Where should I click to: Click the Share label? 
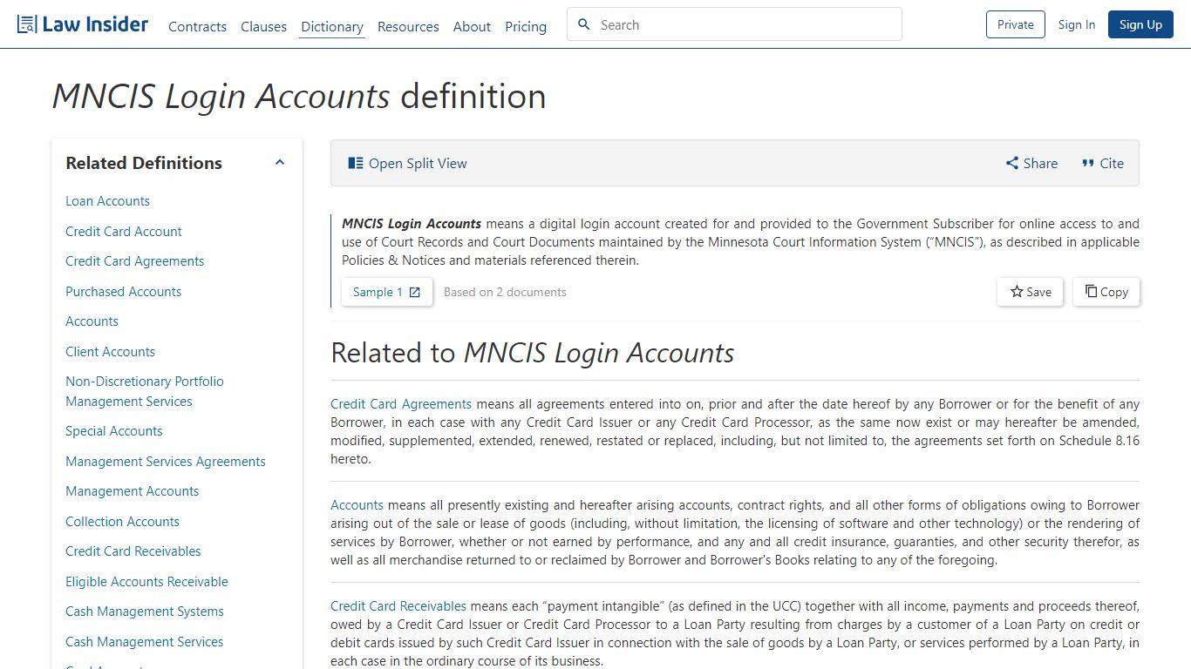click(1040, 163)
